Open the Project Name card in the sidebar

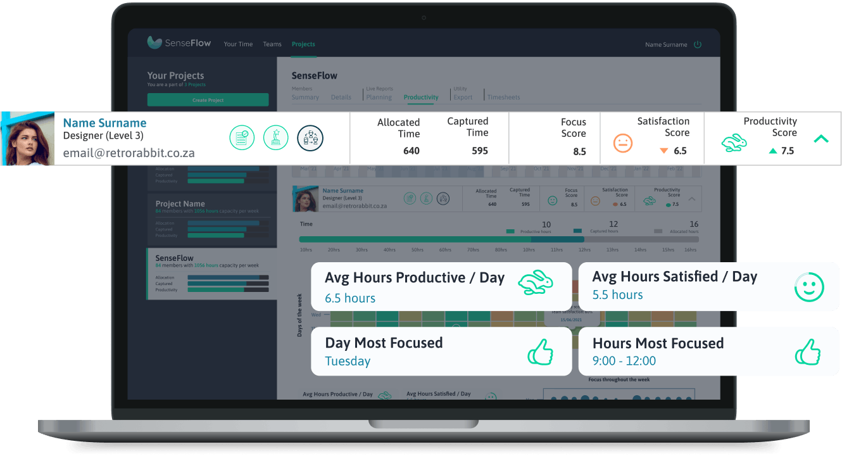point(211,219)
